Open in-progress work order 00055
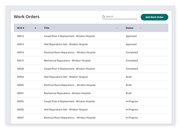Screen dimensions: 181x130 tap(91, 101)
